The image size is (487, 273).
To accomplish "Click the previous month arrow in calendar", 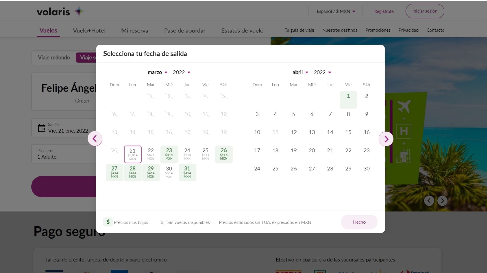I will point(95,139).
